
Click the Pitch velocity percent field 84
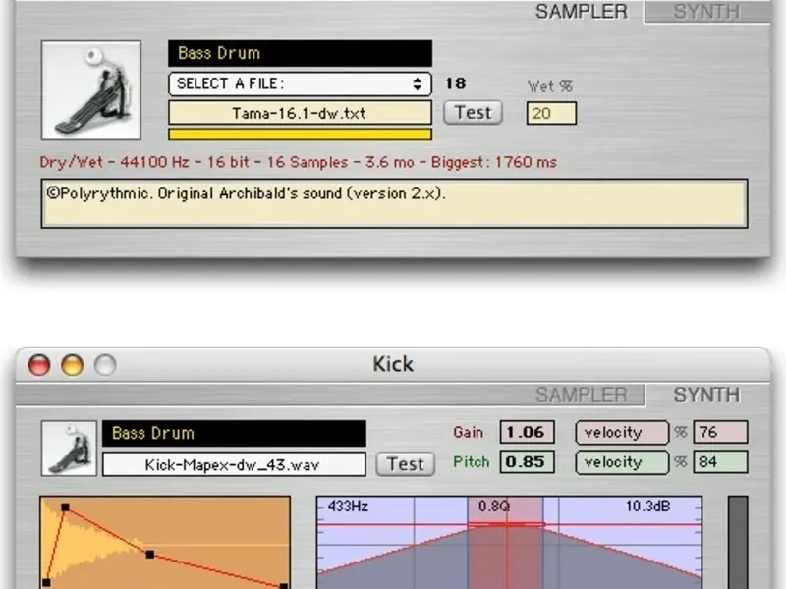(720, 461)
